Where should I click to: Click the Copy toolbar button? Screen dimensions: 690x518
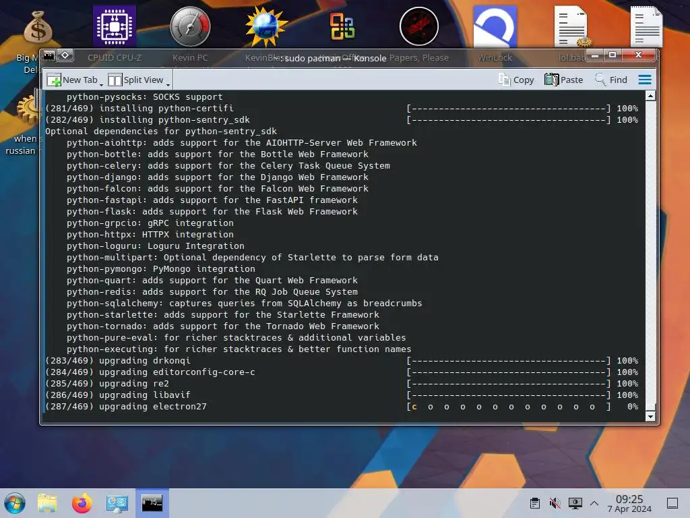[516, 80]
